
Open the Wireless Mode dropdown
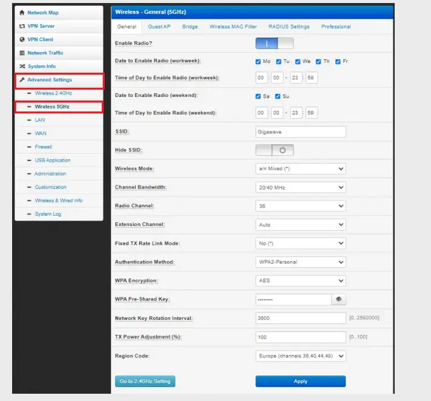(x=300, y=168)
